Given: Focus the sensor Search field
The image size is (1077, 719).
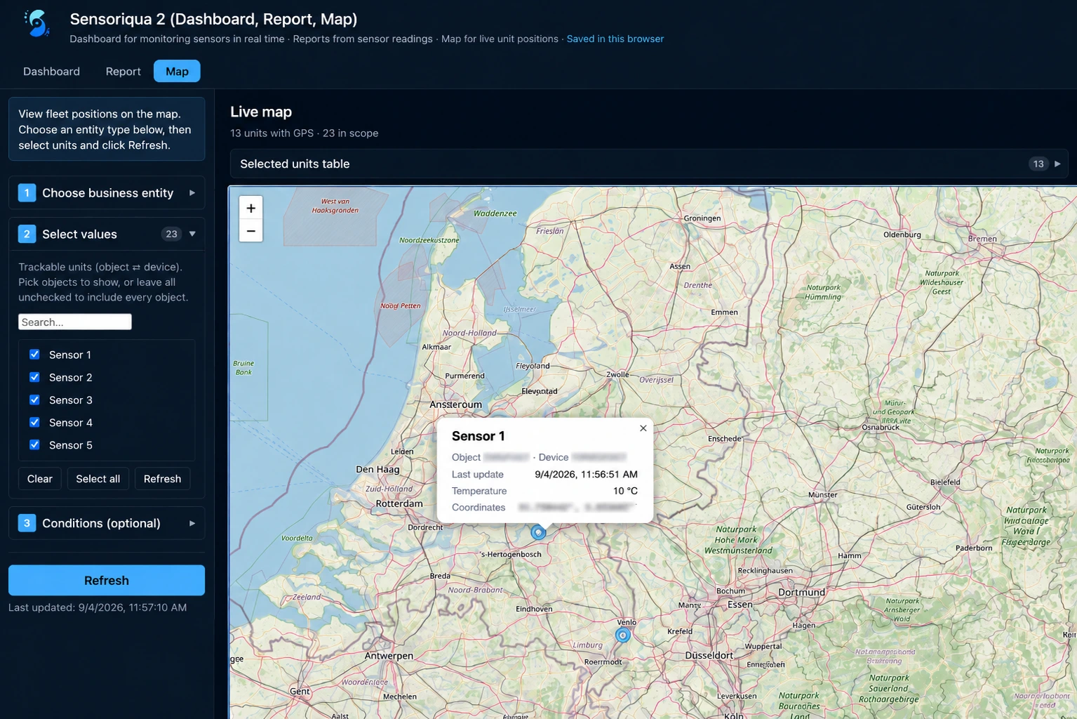Looking at the screenshot, I should click(75, 322).
